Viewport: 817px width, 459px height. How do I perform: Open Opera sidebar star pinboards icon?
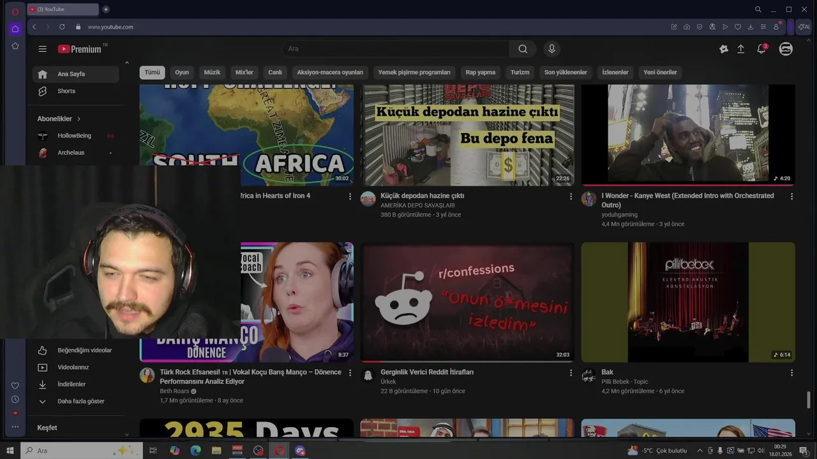pyautogui.click(x=15, y=46)
